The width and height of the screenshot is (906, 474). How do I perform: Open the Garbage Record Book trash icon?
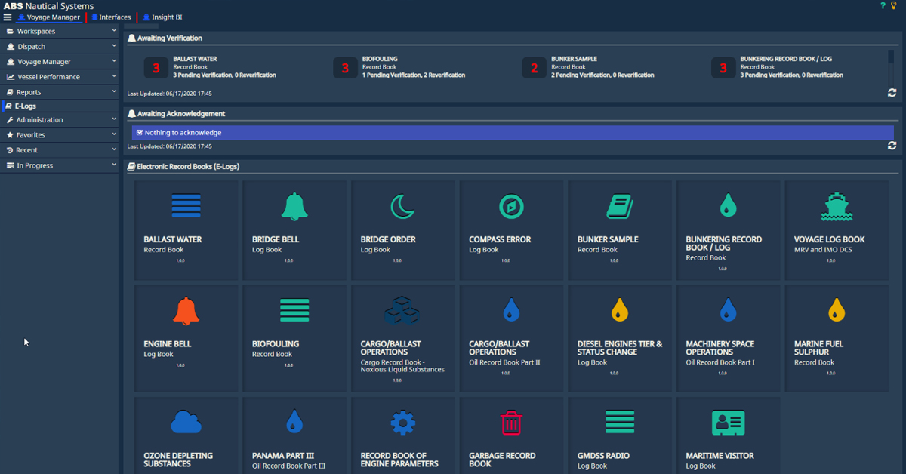click(x=512, y=422)
